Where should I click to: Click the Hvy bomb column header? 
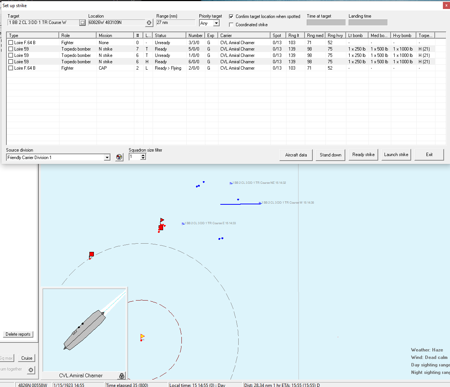tap(404, 36)
